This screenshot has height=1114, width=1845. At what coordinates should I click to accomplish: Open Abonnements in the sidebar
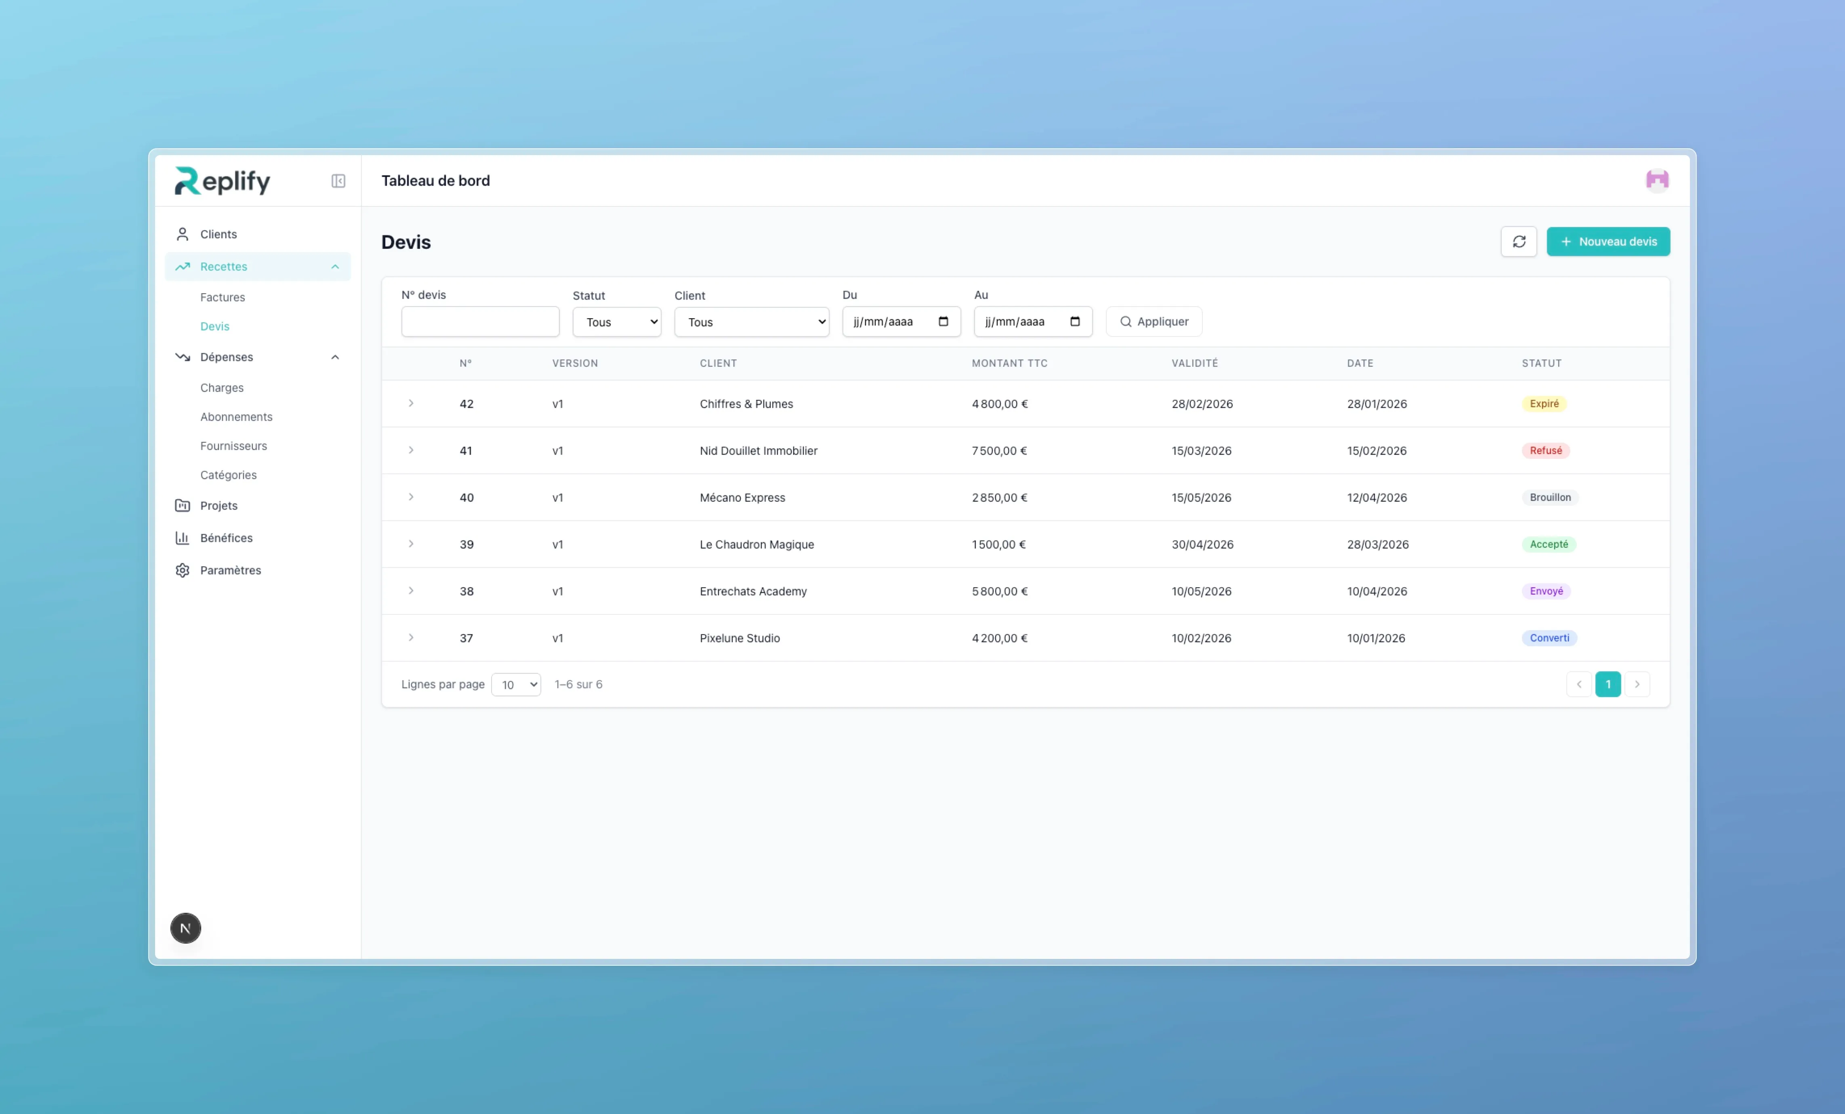(x=236, y=416)
